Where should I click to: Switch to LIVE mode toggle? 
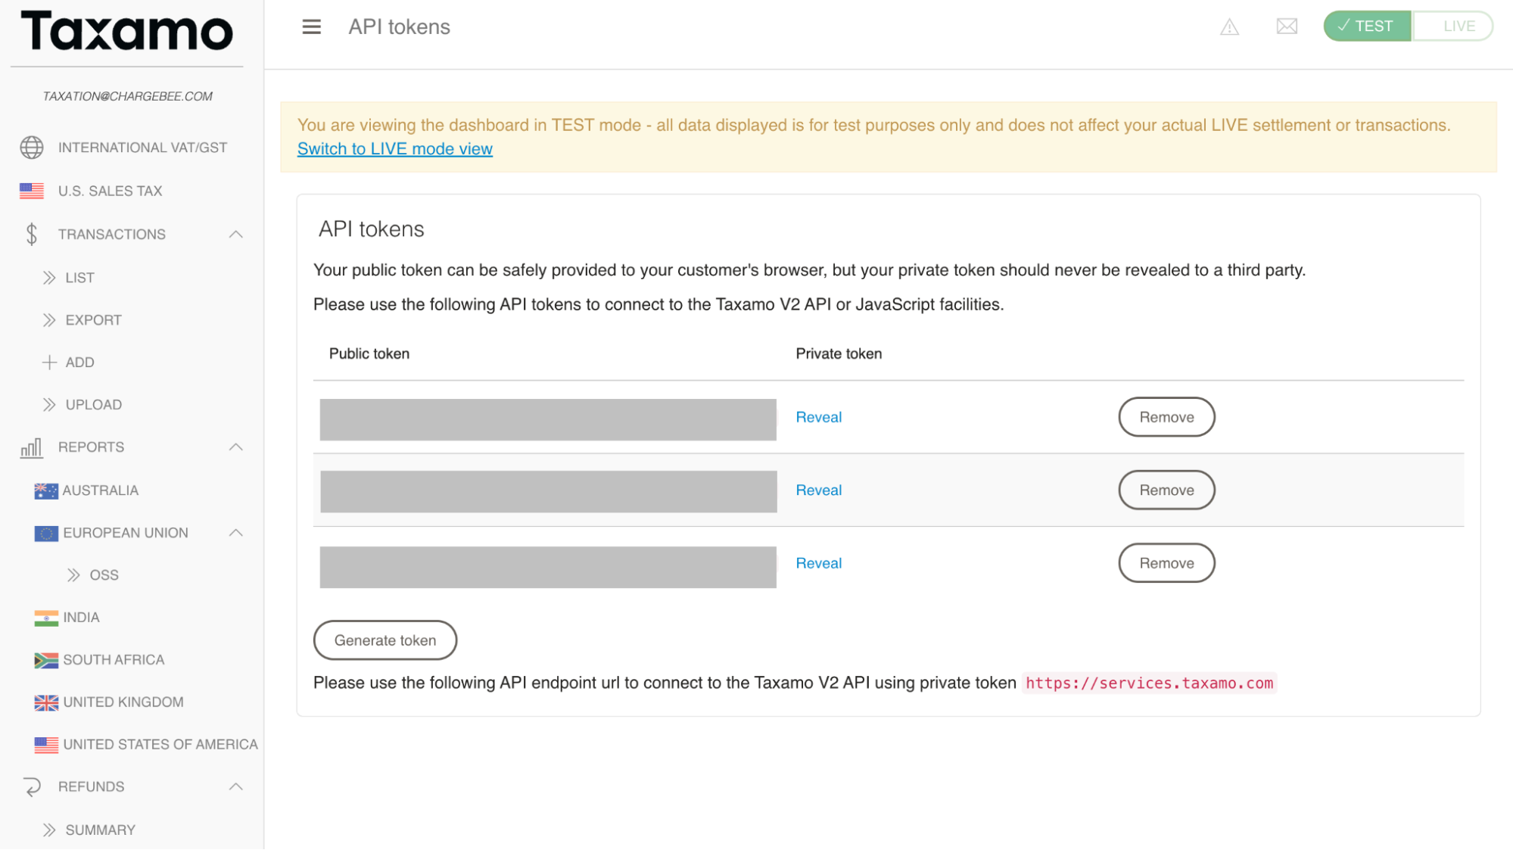point(1452,26)
